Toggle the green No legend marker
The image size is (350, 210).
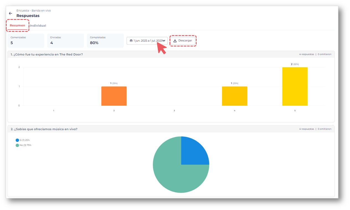pos(17,145)
